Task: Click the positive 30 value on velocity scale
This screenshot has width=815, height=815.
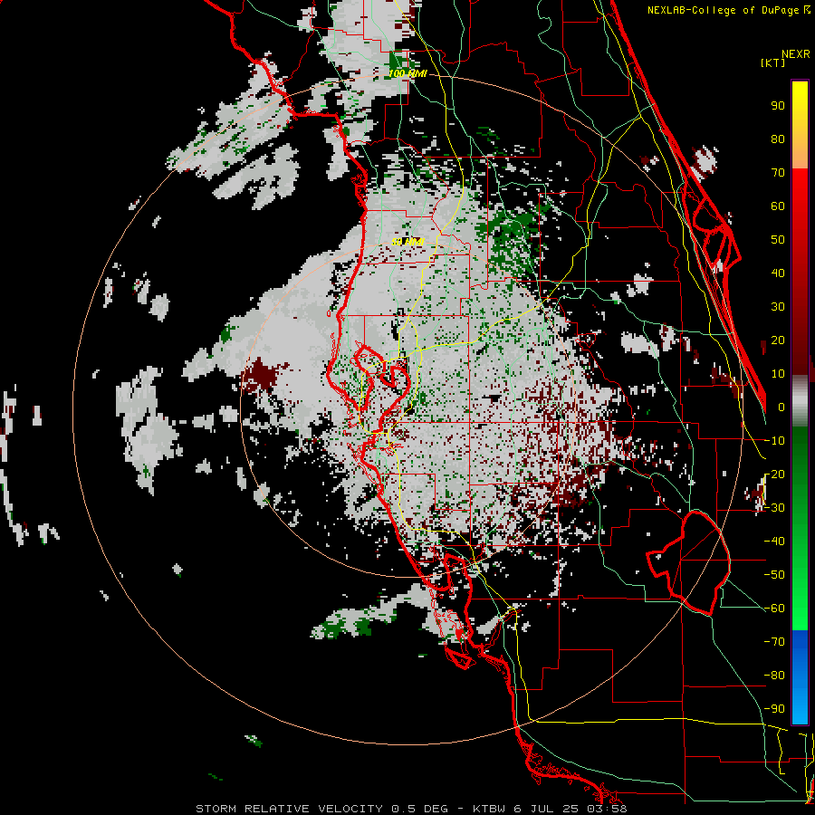Action: coord(778,307)
